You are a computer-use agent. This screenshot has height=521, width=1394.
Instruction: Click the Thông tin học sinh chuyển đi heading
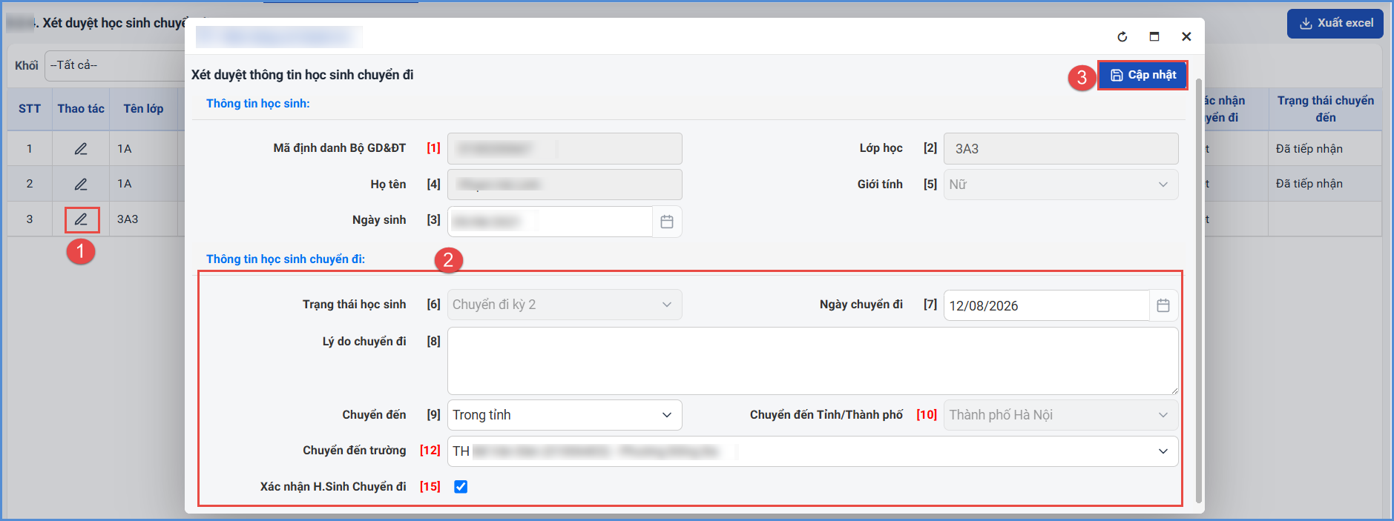(286, 259)
